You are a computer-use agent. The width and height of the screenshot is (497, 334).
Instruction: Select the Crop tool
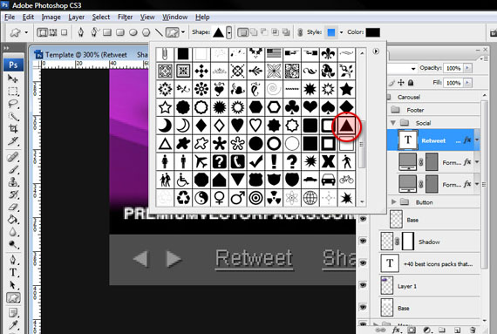(x=13, y=129)
